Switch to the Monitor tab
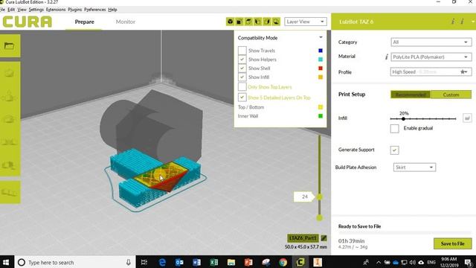Image resolution: width=476 pixels, height=268 pixels. (x=126, y=22)
